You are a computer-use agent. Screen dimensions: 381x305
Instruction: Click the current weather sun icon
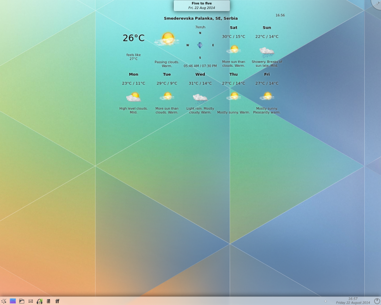[x=167, y=39]
